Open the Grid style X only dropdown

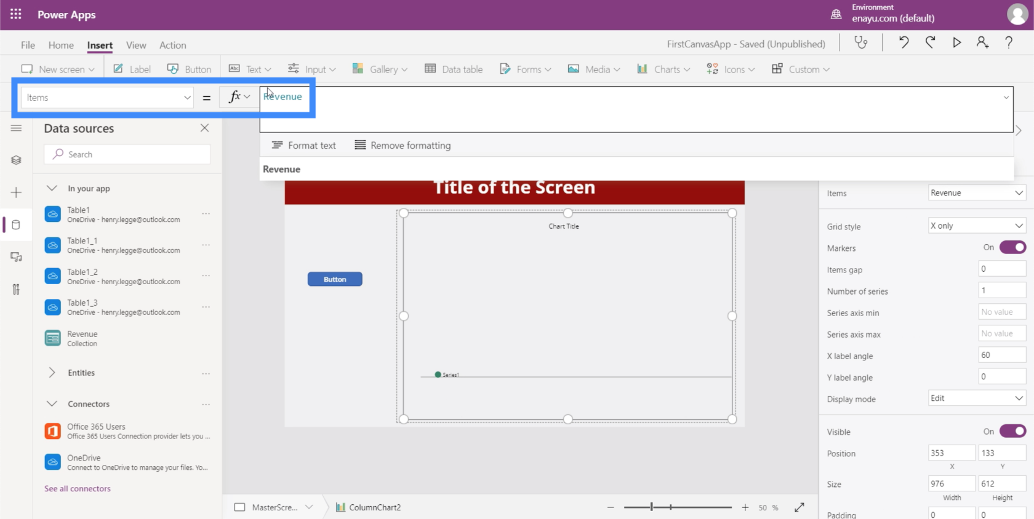pyautogui.click(x=977, y=226)
